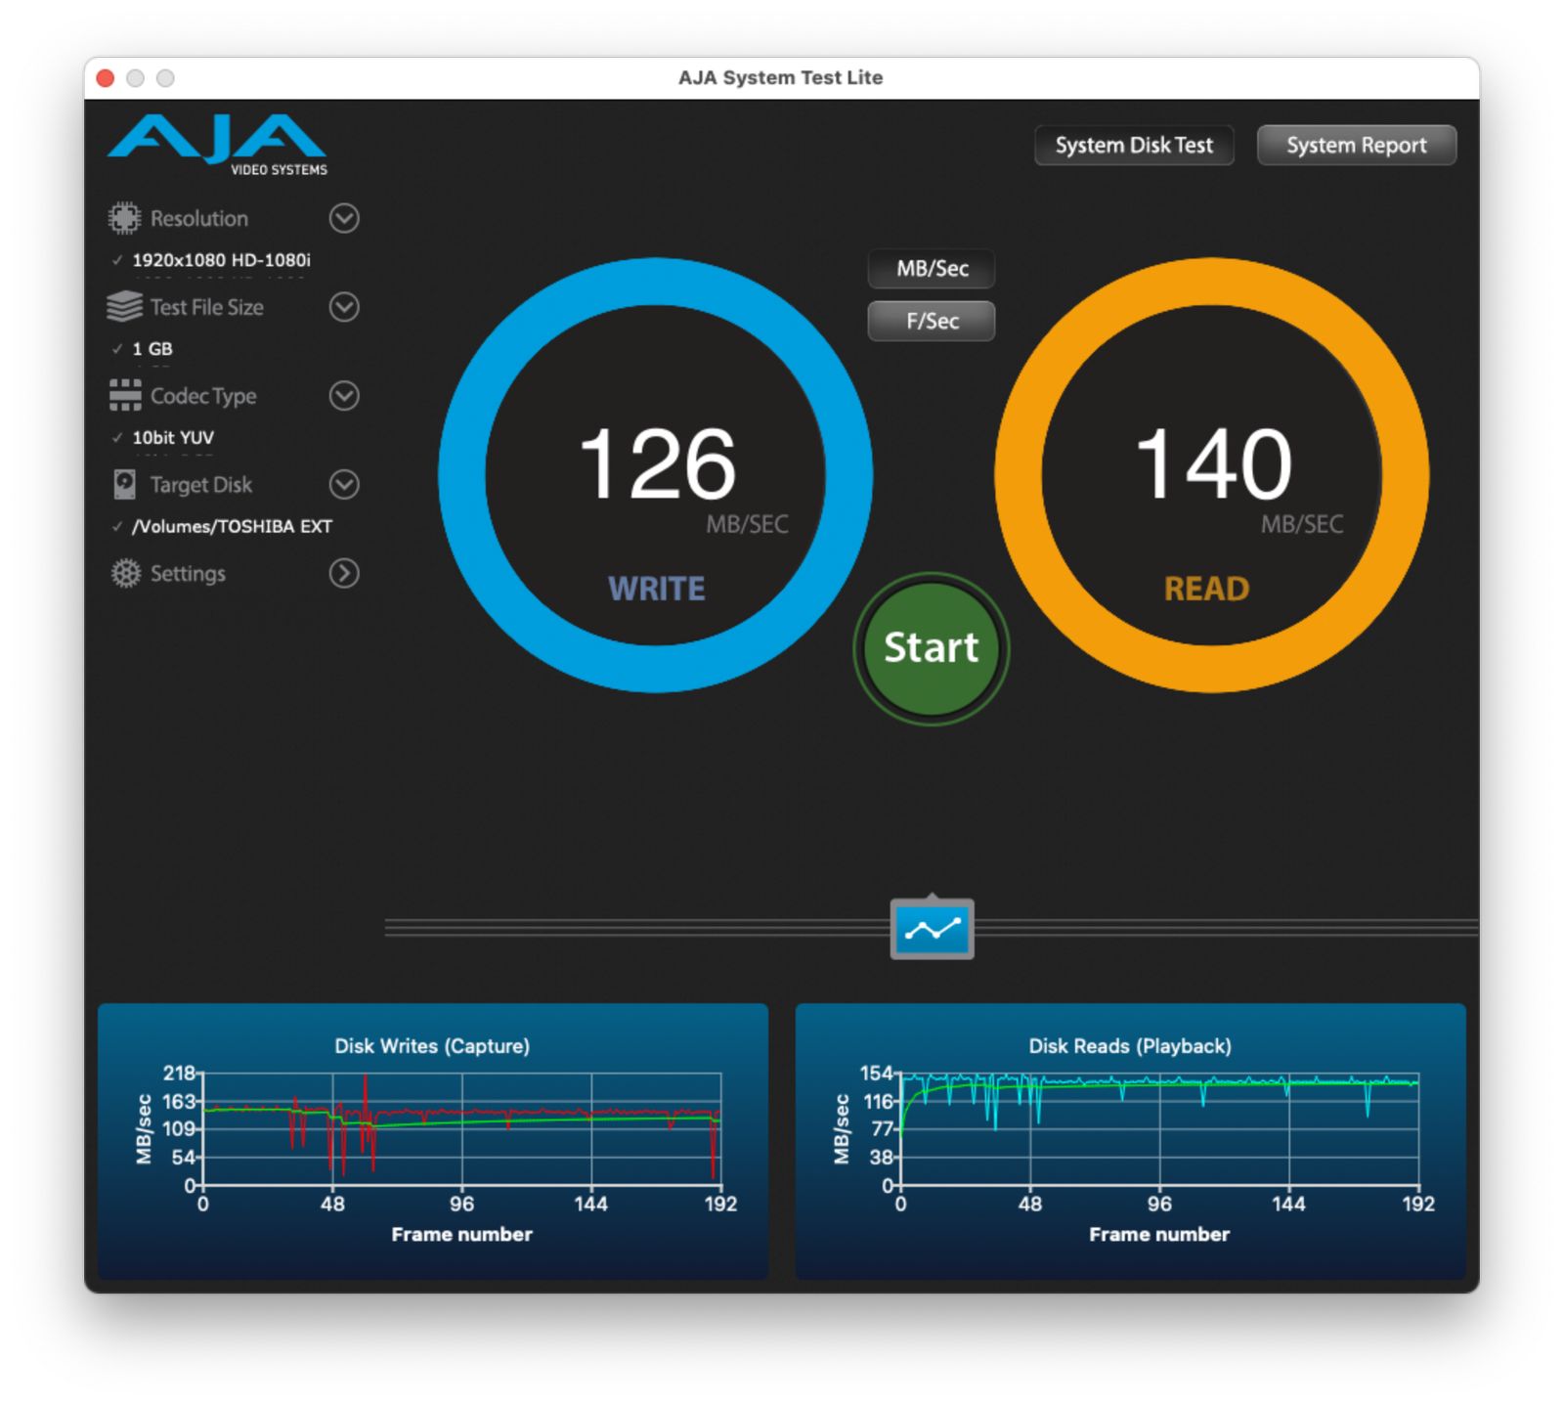The image size is (1564, 1405).
Task: Click the Settings label
Action: tap(188, 574)
